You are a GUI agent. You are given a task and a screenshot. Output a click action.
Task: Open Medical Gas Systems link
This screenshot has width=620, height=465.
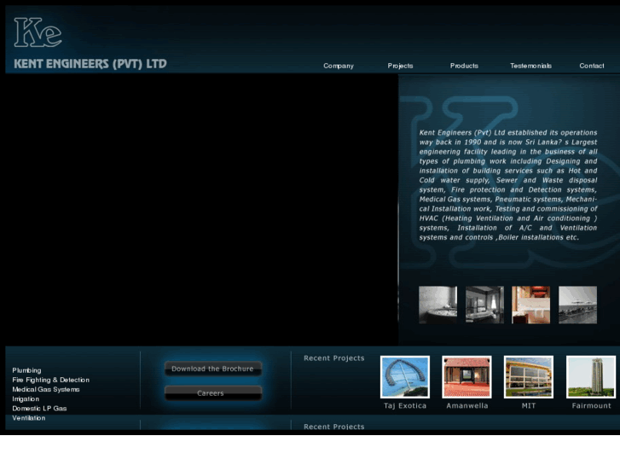click(x=46, y=389)
